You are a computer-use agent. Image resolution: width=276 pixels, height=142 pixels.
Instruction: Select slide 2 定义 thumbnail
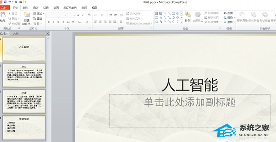(x=24, y=75)
